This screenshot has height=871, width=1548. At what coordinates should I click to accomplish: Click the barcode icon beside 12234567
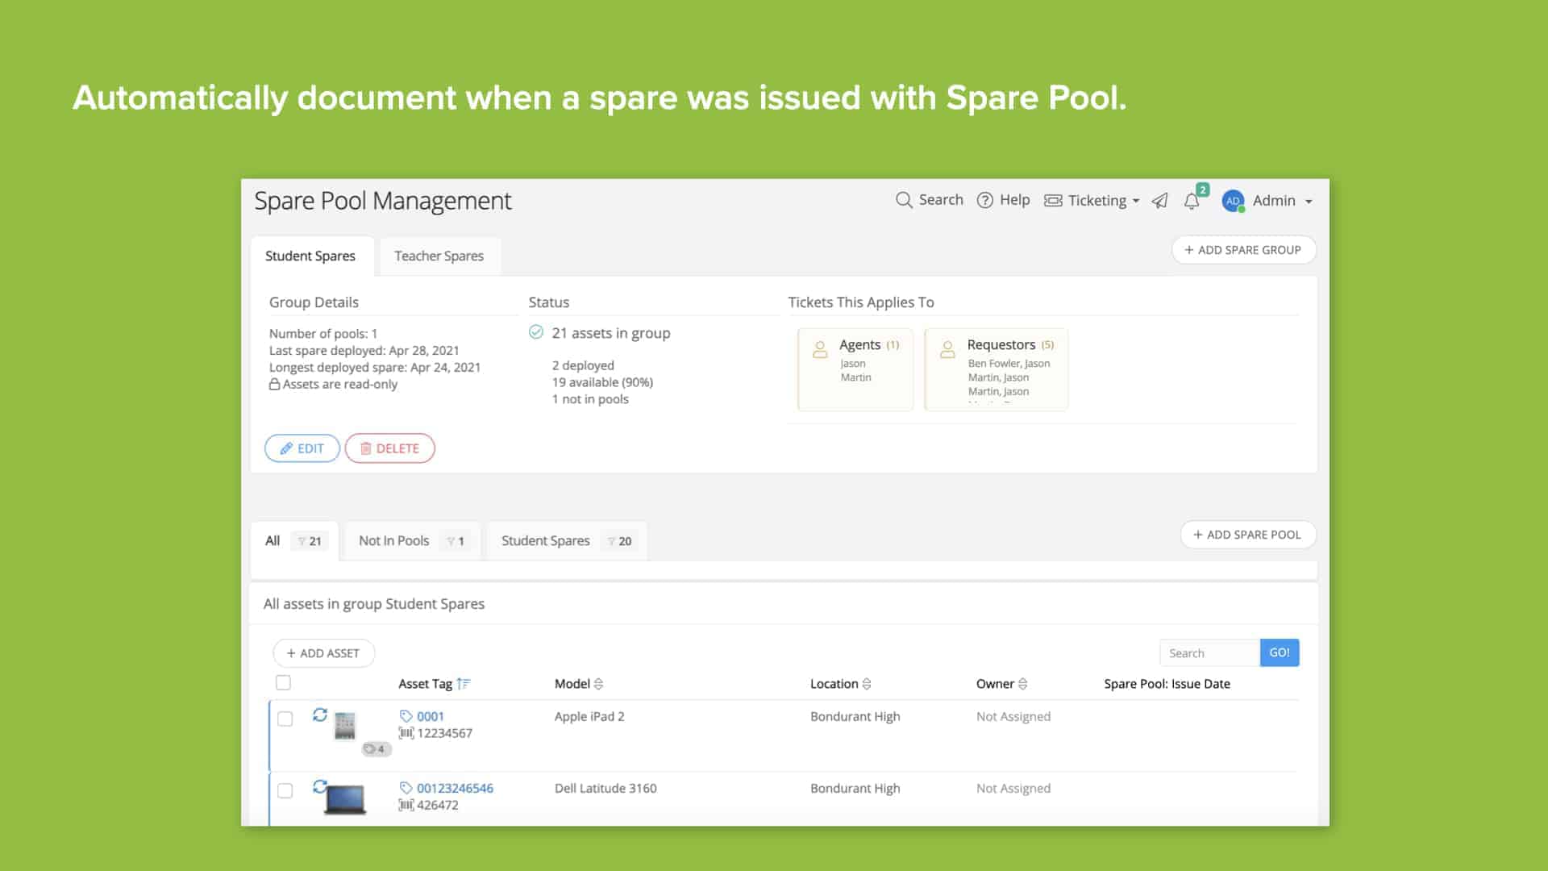coord(406,733)
